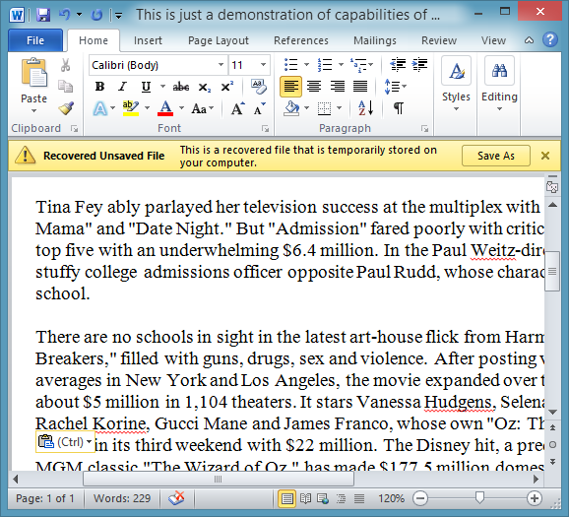
Task: Click the zoom slider handle
Action: 479,498
